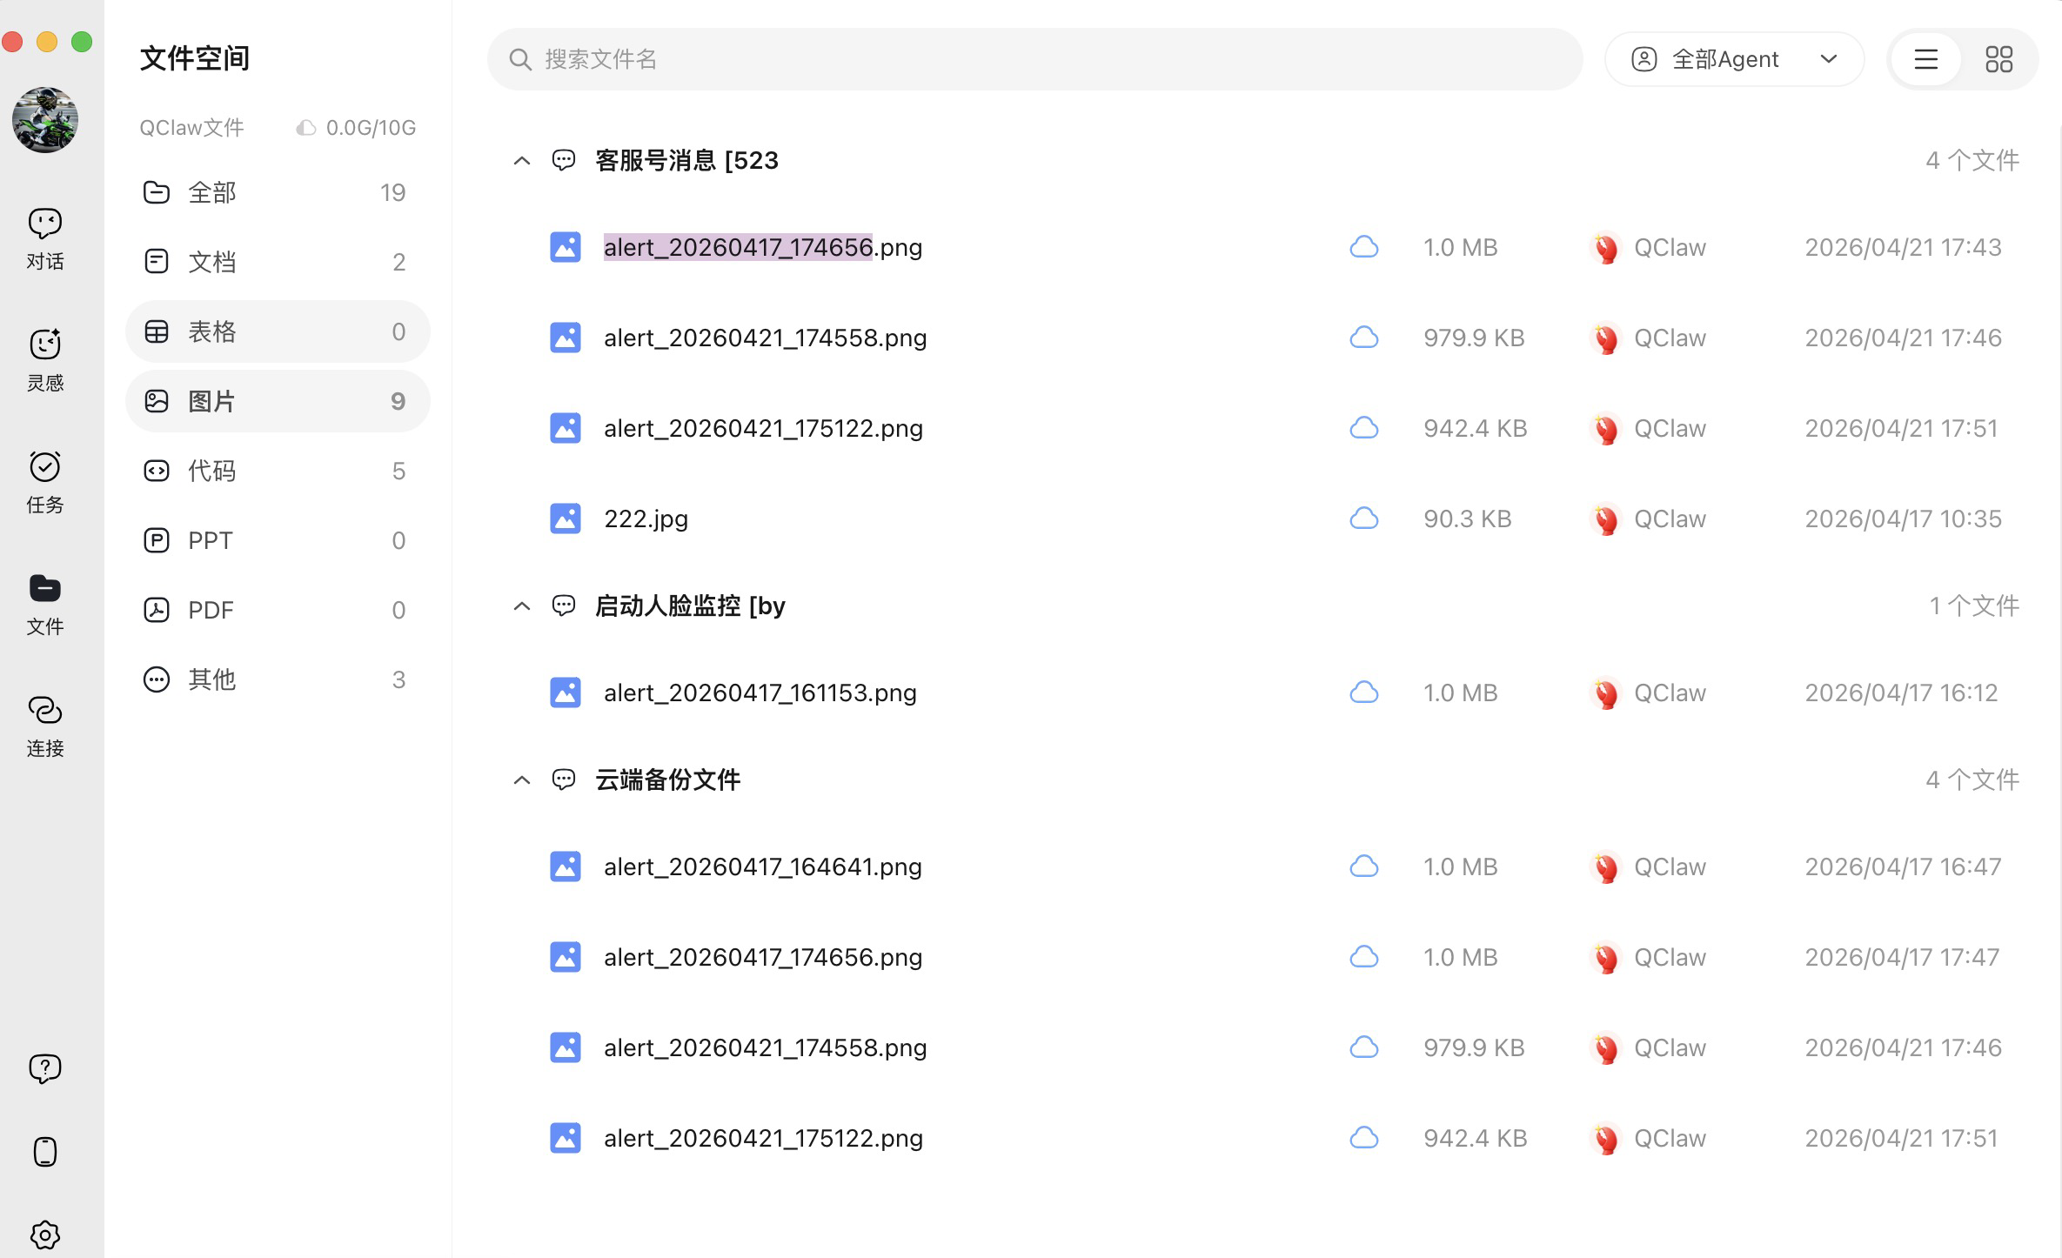The height and width of the screenshot is (1258, 2062).
Task: Collapse the 云端备份文件 group
Action: coord(521,780)
